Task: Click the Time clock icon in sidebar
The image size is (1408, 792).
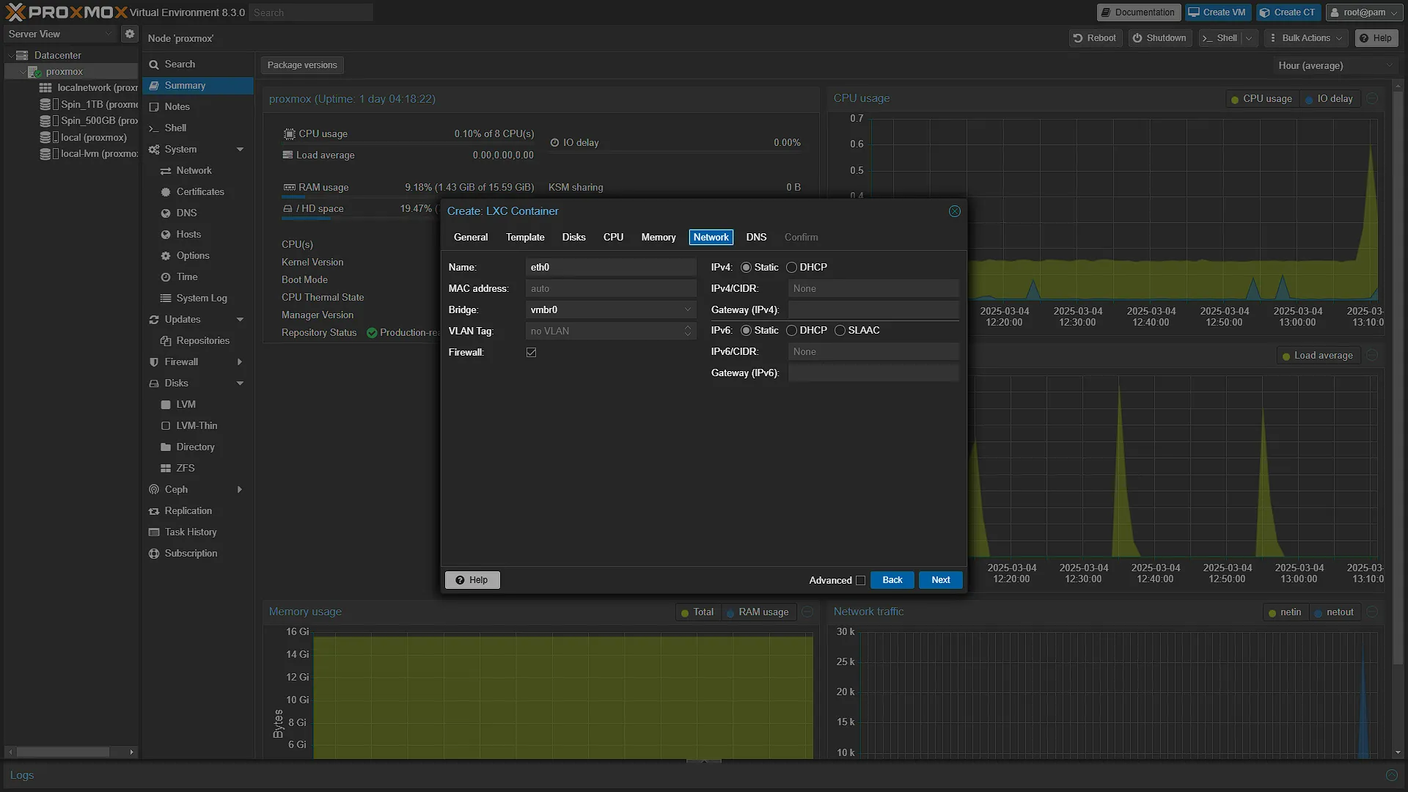Action: click(x=166, y=277)
